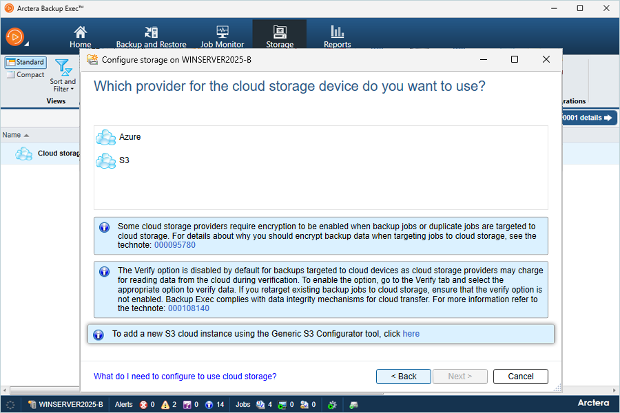The image size is (620, 413).
Task: Cancel the configure storage wizard
Action: 521,377
